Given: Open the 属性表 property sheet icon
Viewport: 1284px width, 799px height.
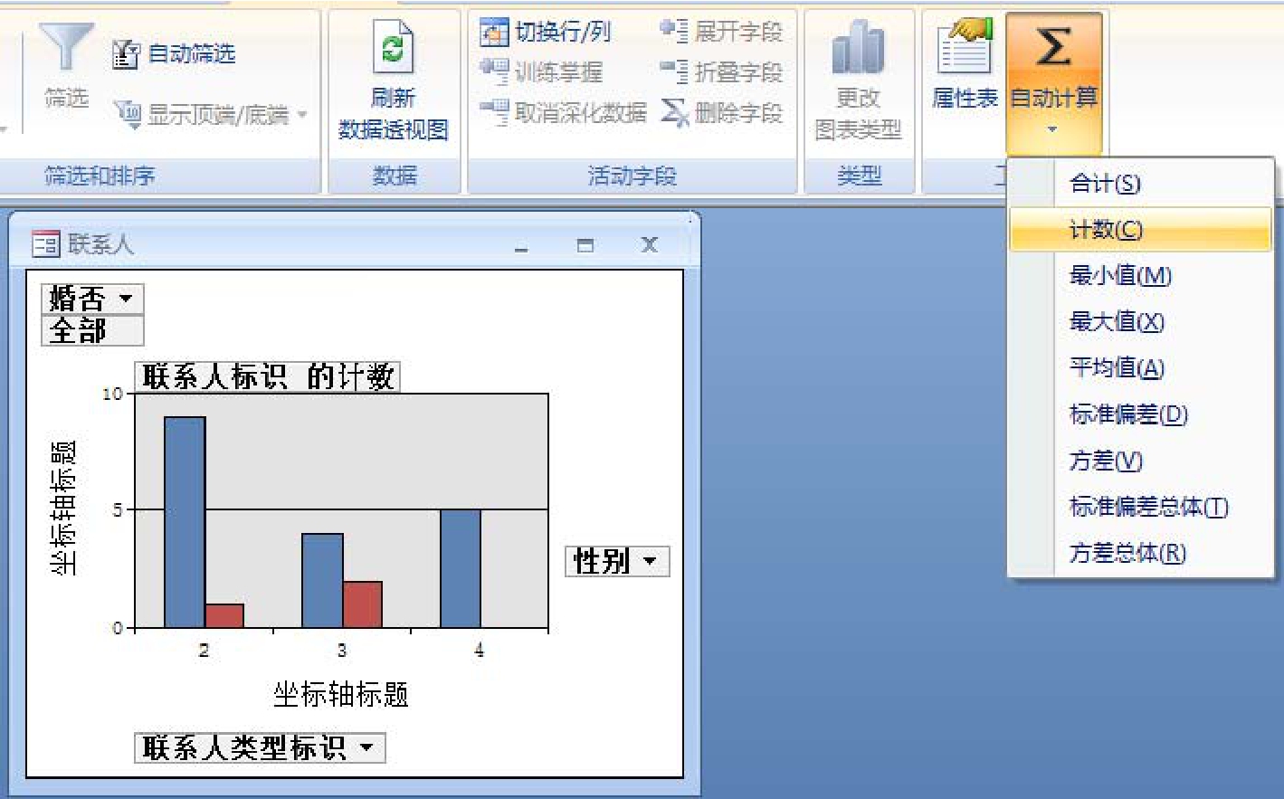Looking at the screenshot, I should pos(965,48).
